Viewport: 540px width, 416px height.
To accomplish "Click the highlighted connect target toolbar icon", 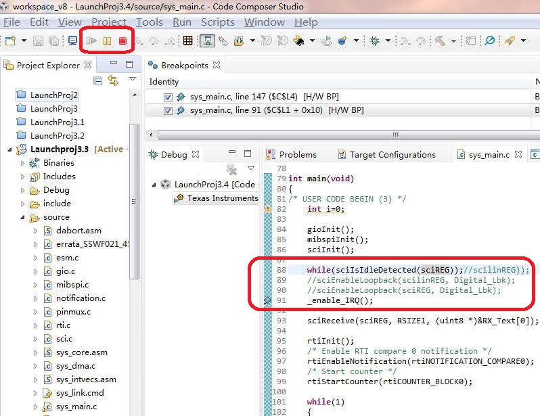I will (208, 41).
